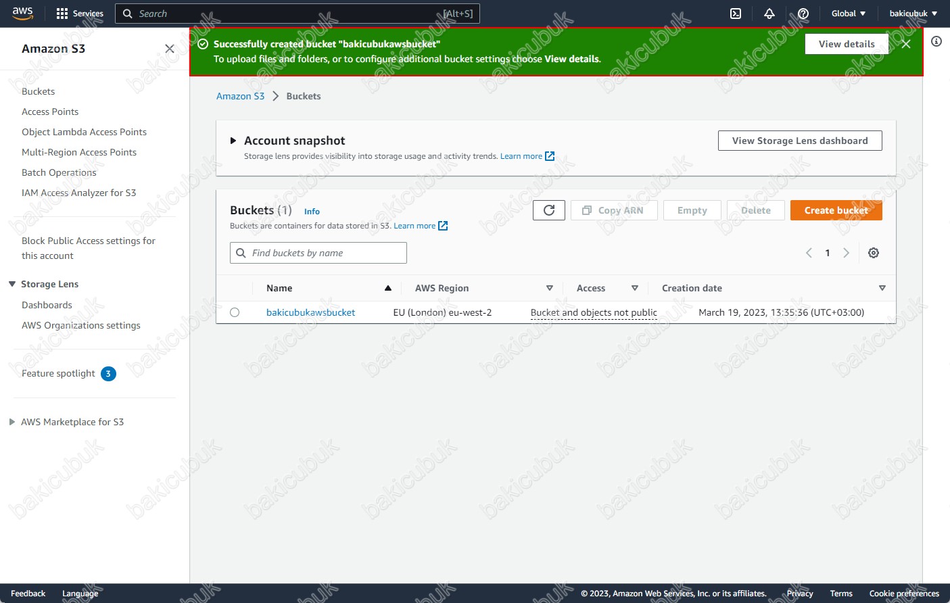Screen dimensions: 950x603
Task: Focus the Find buckets by name field
Action: [318, 253]
